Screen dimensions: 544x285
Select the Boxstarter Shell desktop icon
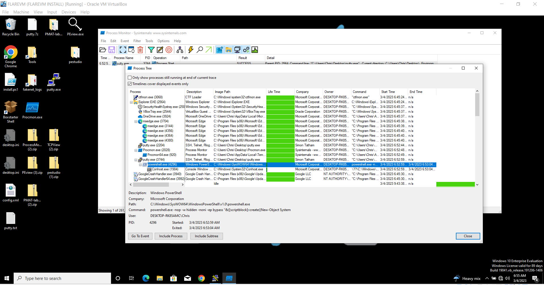pyautogui.click(x=11, y=112)
